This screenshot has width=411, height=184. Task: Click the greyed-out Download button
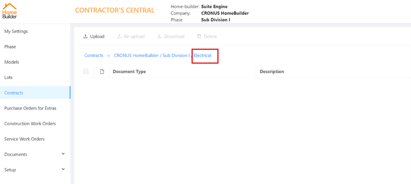171,37
